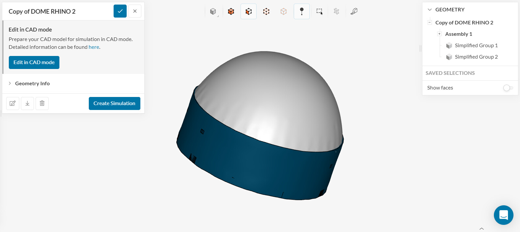520x232 pixels.
Task: Close the Copy of DOME RHINO 2 panel
Action: tap(135, 11)
